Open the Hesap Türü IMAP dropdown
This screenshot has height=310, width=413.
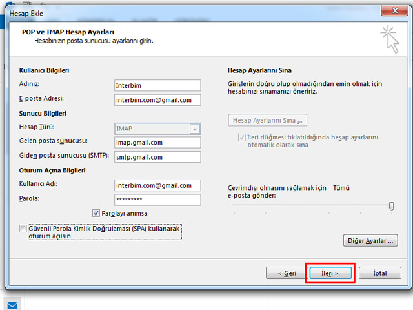tap(194, 129)
